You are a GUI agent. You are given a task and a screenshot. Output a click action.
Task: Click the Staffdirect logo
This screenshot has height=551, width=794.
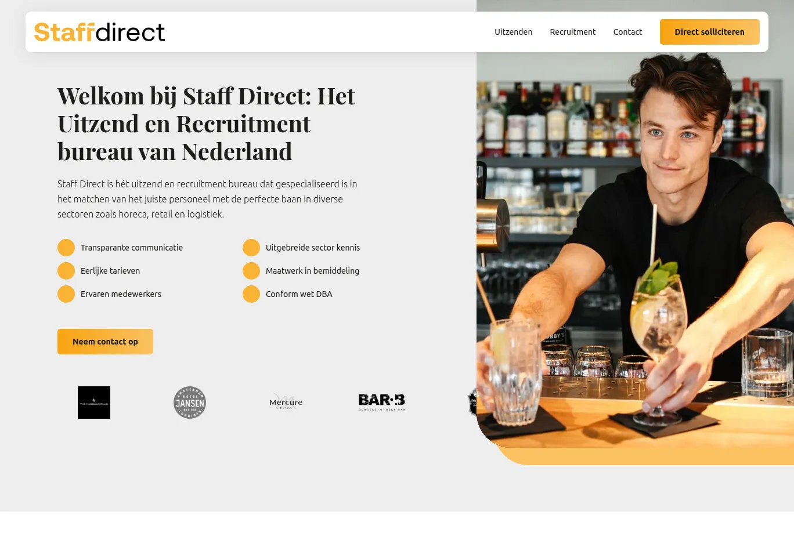click(x=99, y=32)
